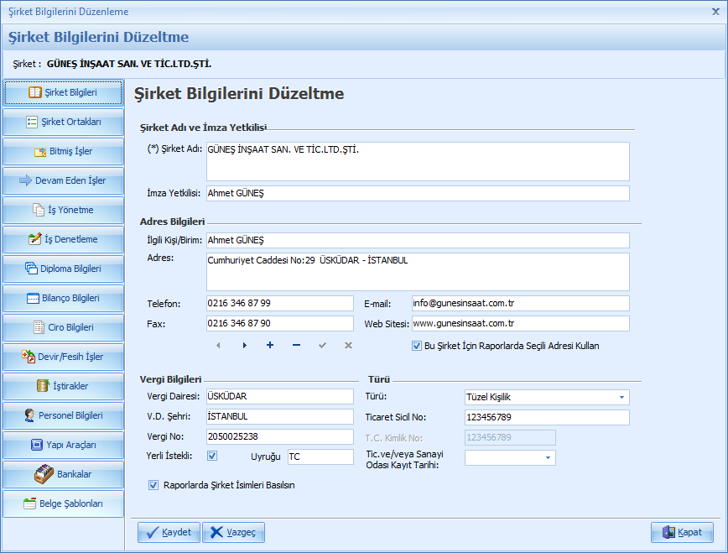
Task: Click the checkmark icon to post address
Action: click(x=322, y=345)
